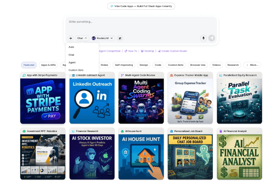Open the App with Stripe Payments thumbnail

[43, 101]
